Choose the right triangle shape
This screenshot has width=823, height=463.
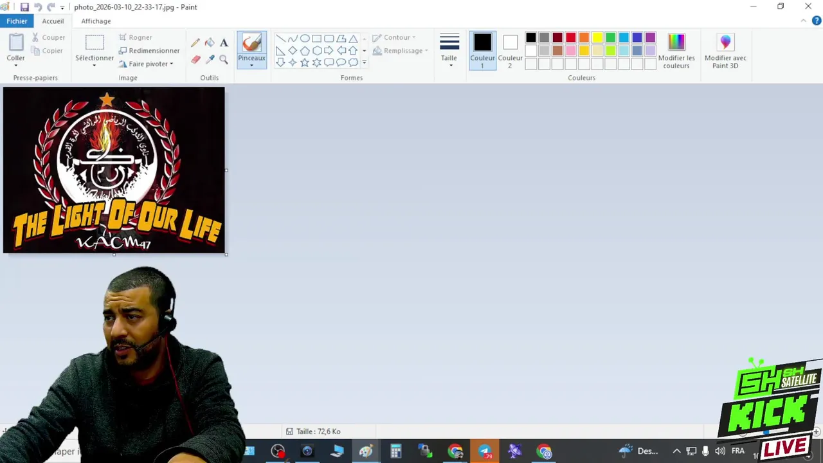280,51
